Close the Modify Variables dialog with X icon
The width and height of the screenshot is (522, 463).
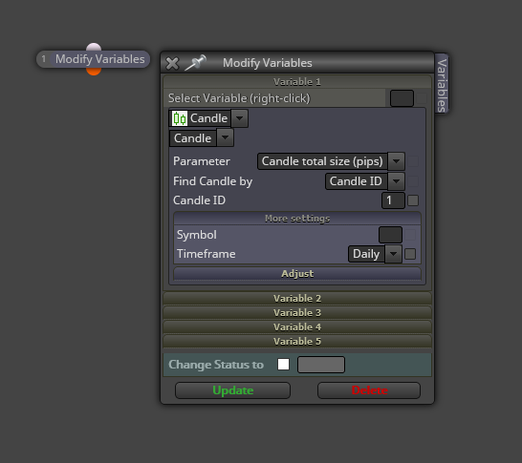pos(172,63)
